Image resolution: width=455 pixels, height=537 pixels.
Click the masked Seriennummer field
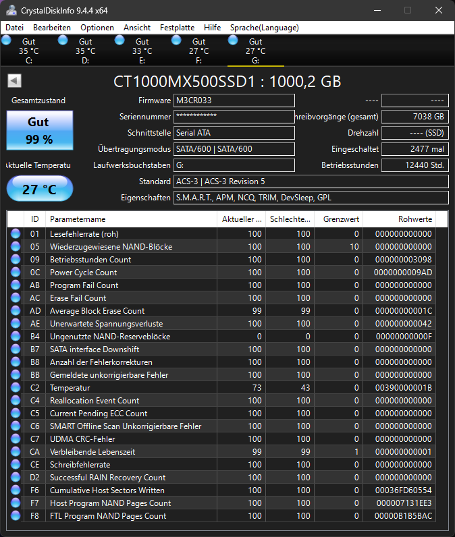234,117
